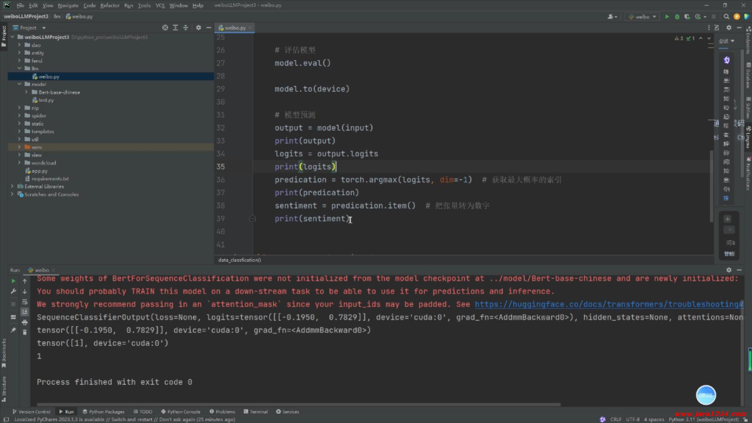Viewport: 752px width, 423px height.
Task: Toggle soft-wrap in Run console
Action: [25, 302]
